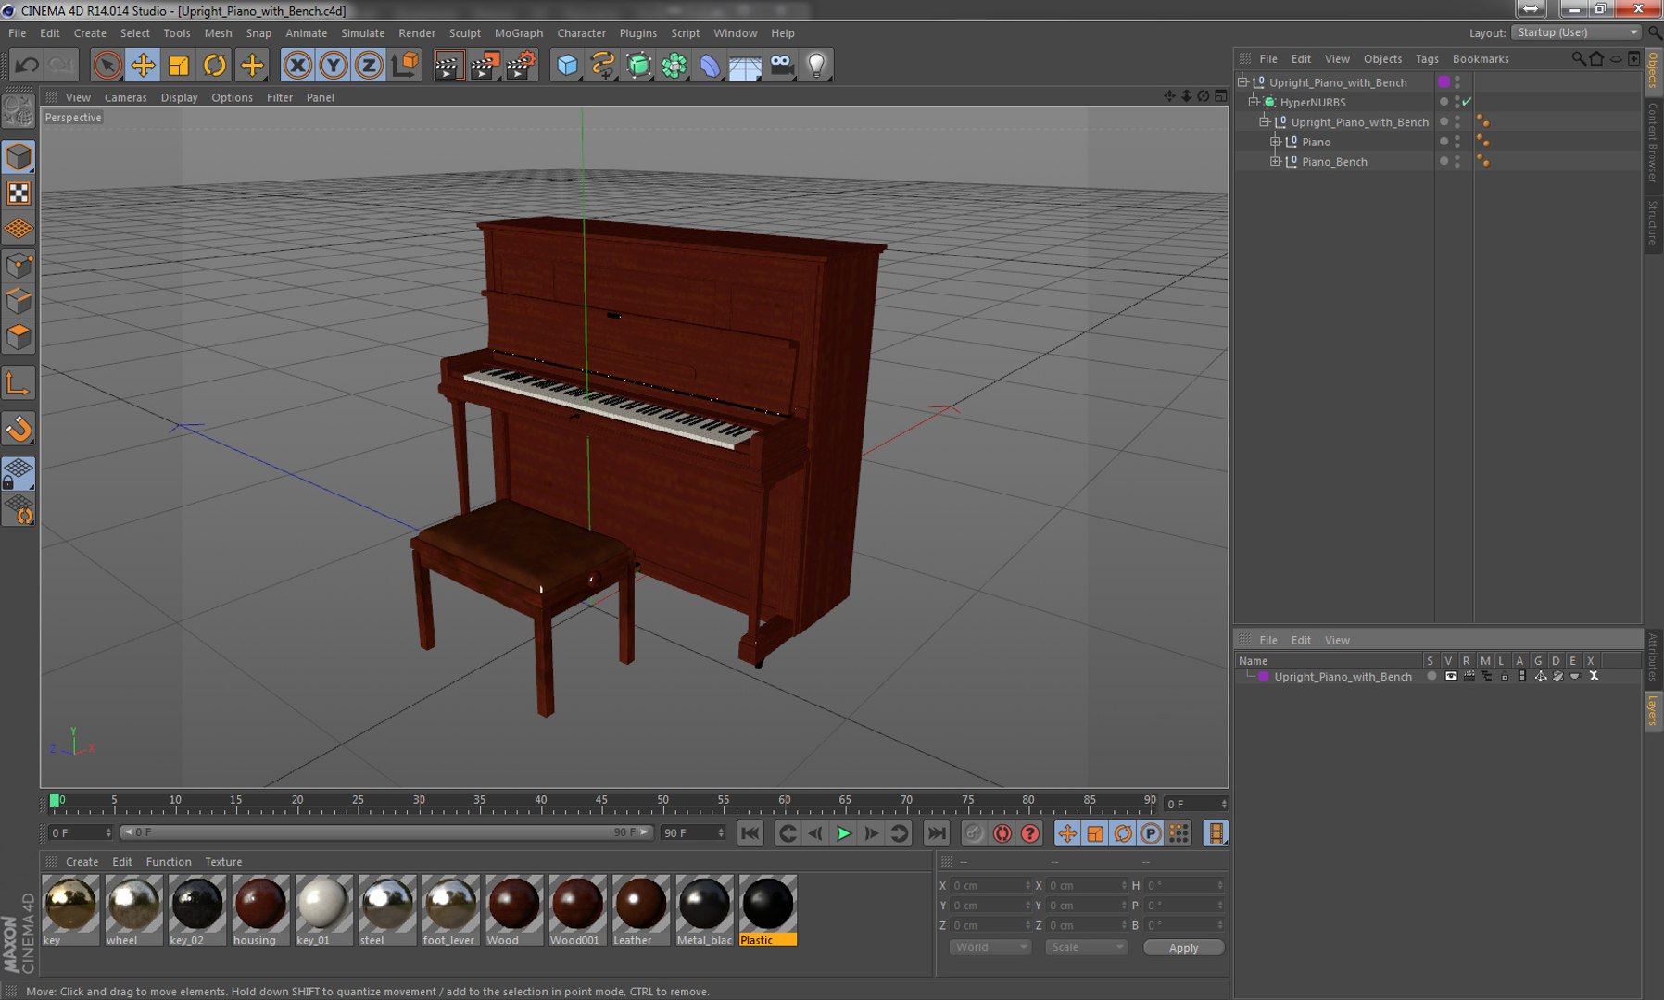The width and height of the screenshot is (1664, 1000).
Task: Activate the Scale tool in top toolbar
Action: click(179, 65)
